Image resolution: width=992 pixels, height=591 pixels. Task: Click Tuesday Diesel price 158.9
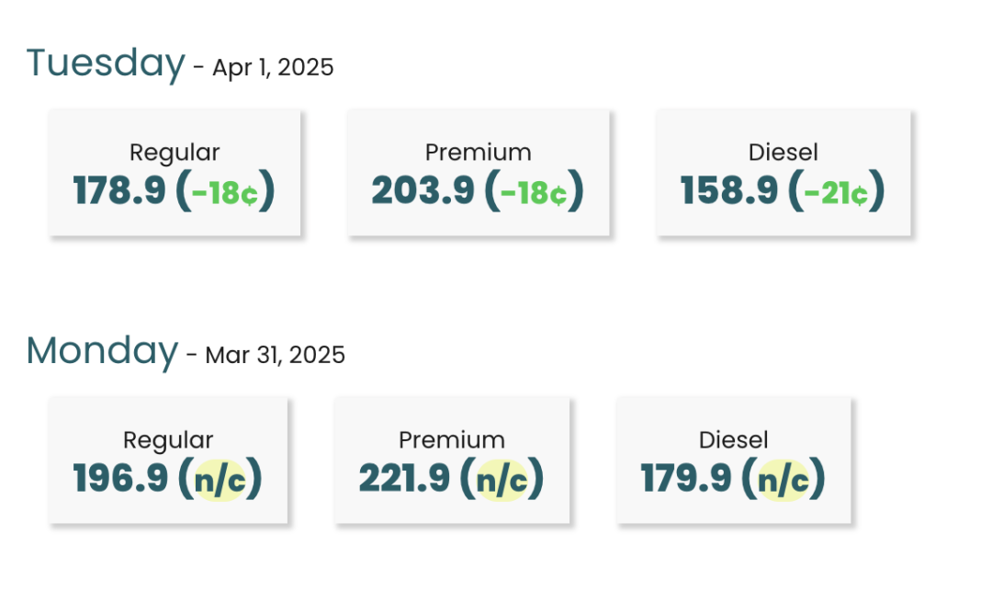coord(728,190)
